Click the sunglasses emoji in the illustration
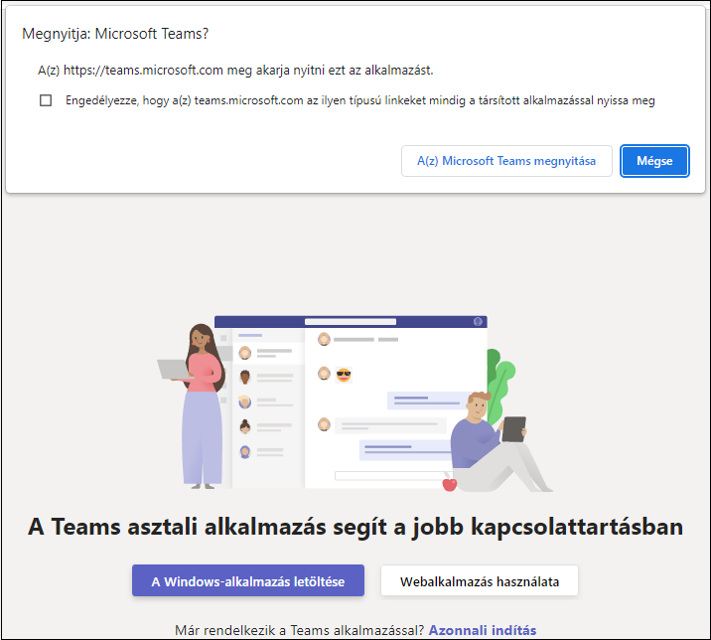The image size is (711, 640). coord(344,374)
